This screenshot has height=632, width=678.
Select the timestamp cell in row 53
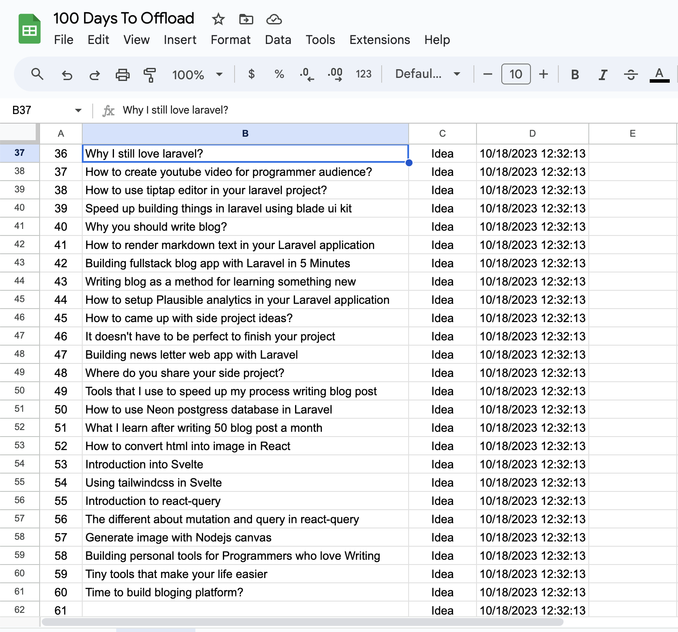pos(533,446)
